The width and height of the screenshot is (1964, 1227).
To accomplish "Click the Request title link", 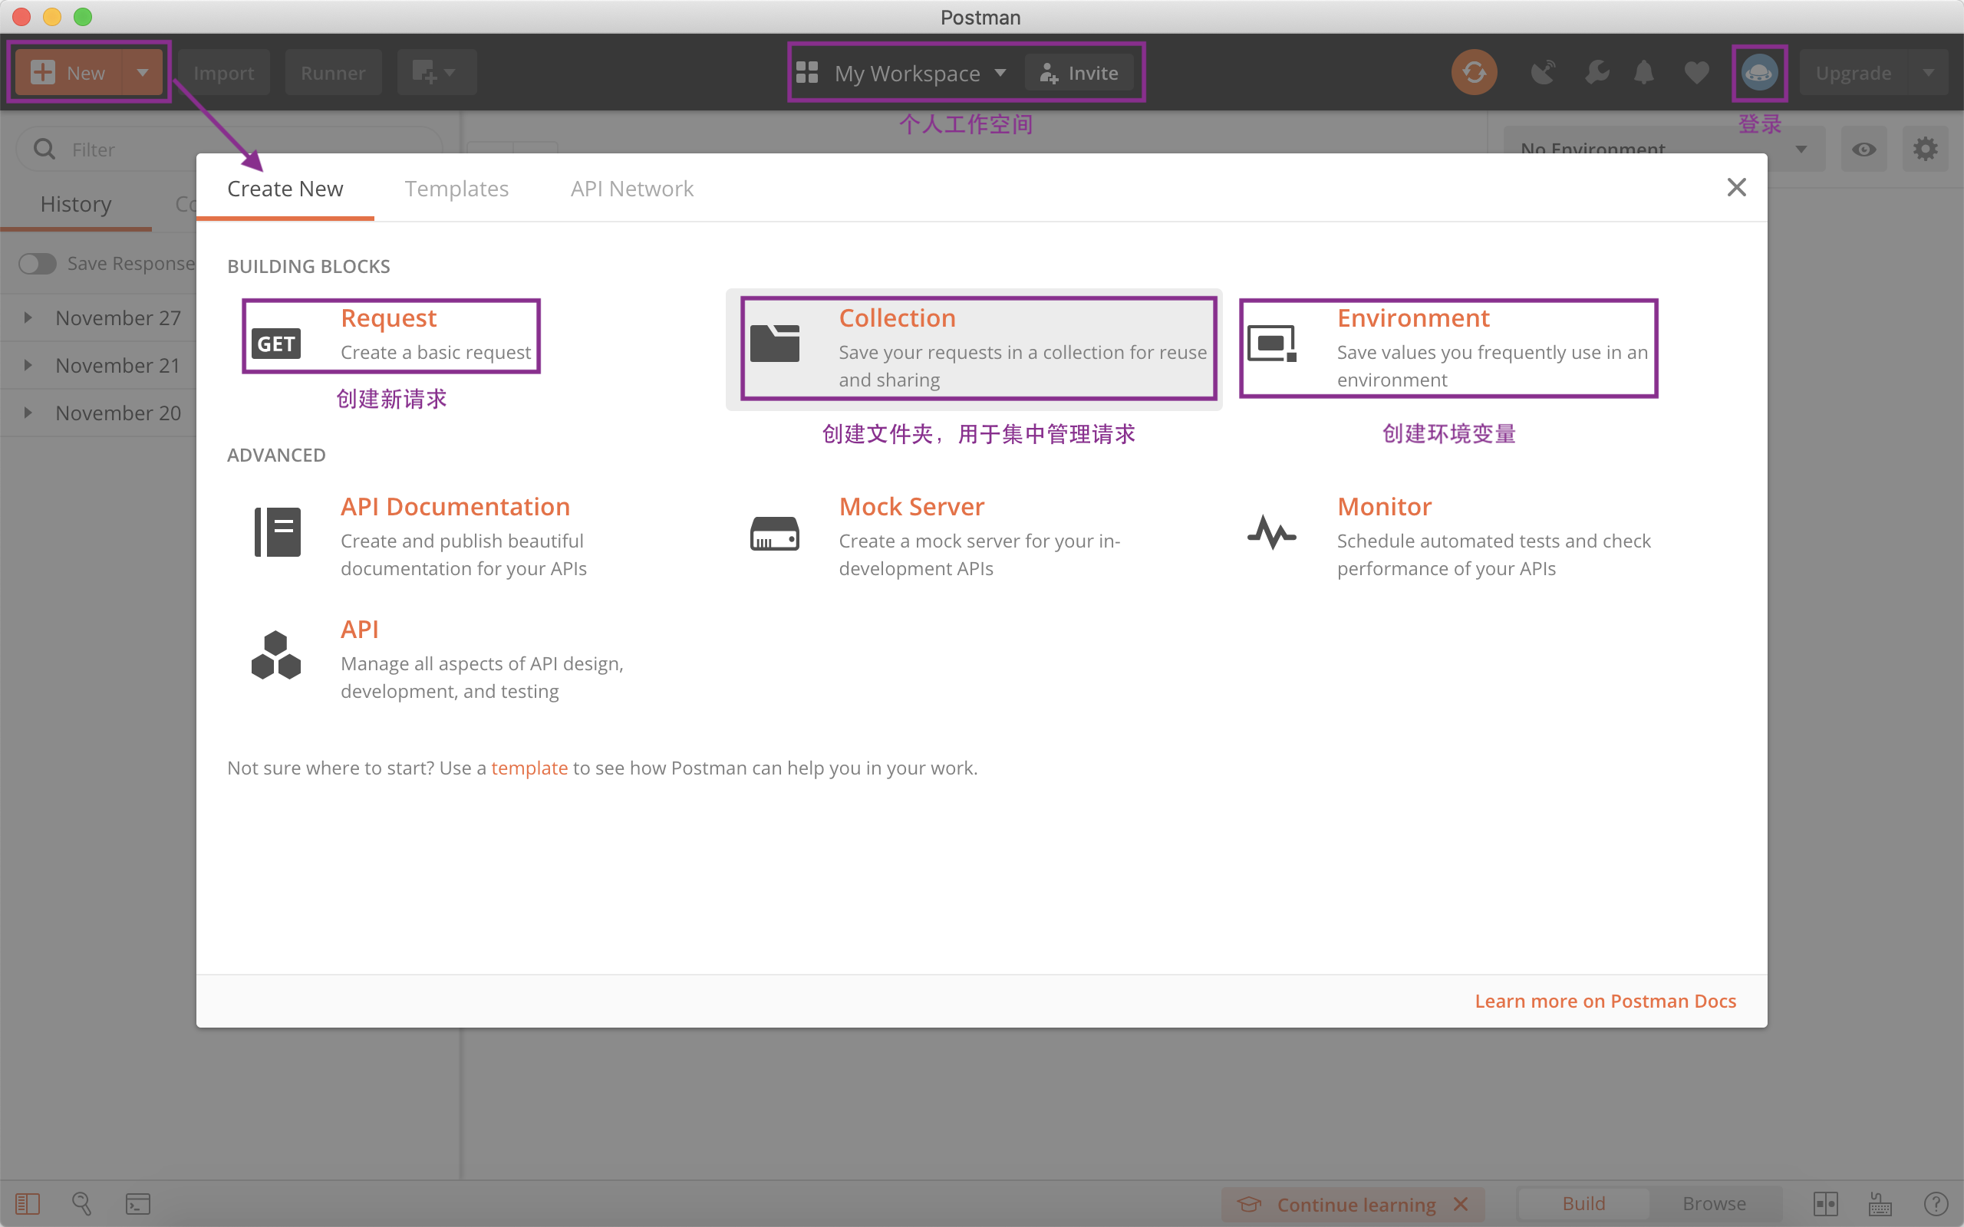I will coord(388,318).
